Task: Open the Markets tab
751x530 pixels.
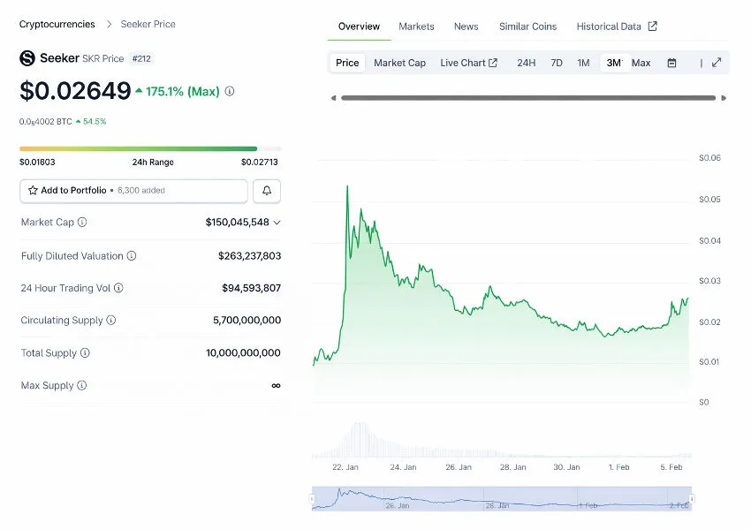Action: coord(416,26)
